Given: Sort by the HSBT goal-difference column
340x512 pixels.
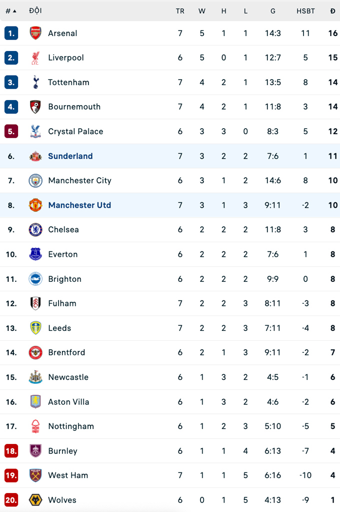Looking at the screenshot, I should point(305,11).
